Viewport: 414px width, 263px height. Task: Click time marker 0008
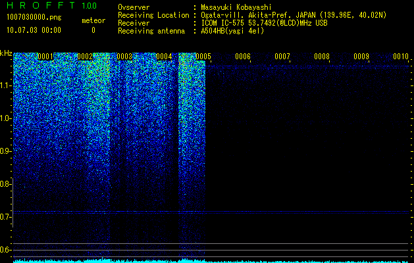tap(322, 57)
